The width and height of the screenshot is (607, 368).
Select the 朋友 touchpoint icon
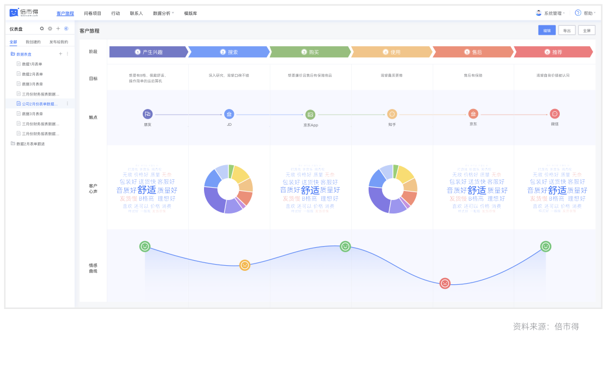(147, 113)
